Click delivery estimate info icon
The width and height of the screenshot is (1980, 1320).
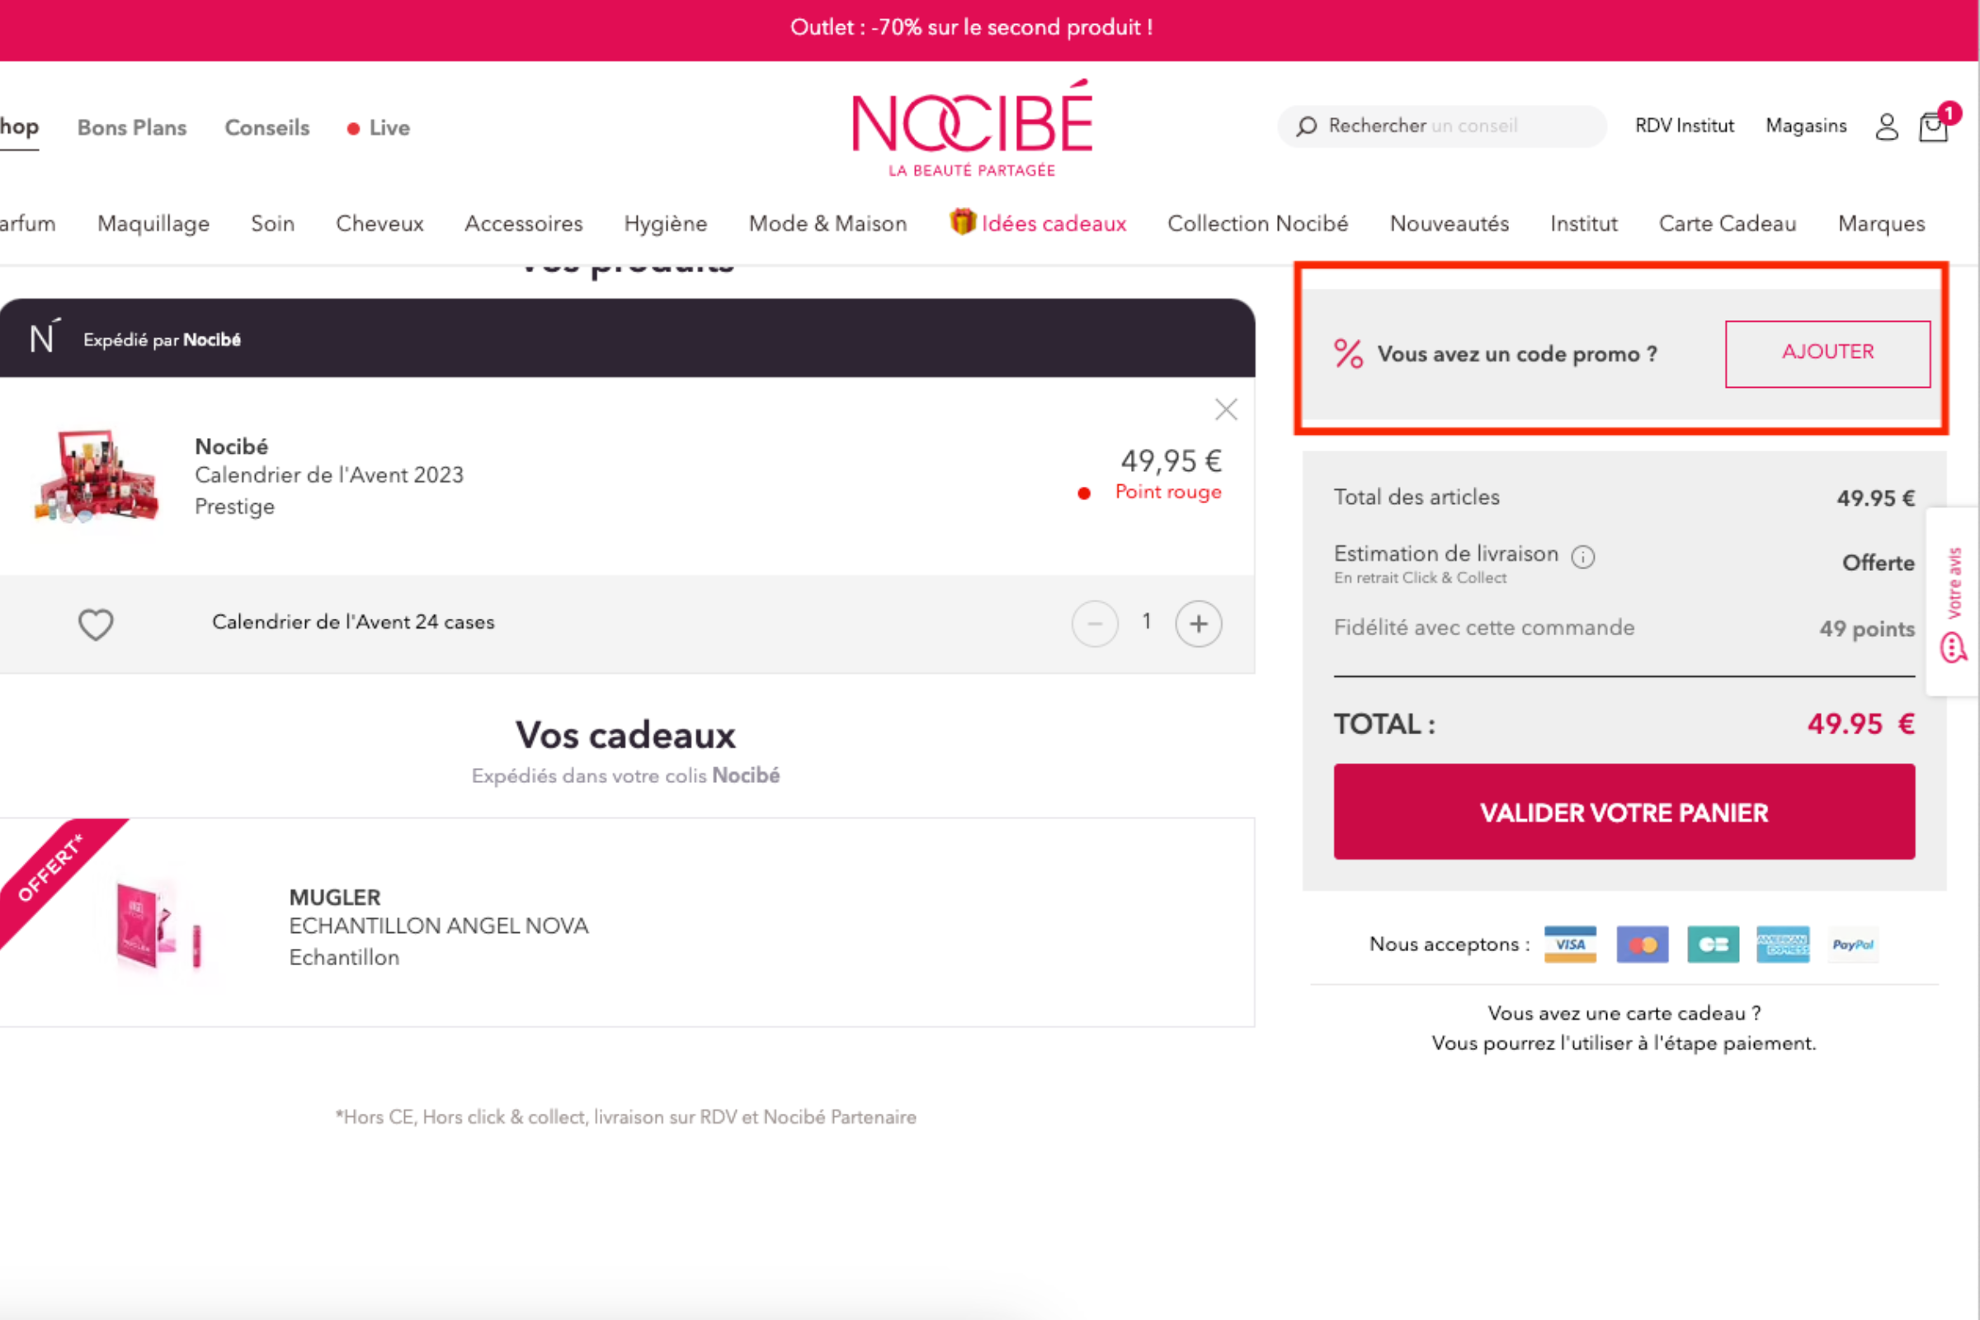tap(1582, 556)
